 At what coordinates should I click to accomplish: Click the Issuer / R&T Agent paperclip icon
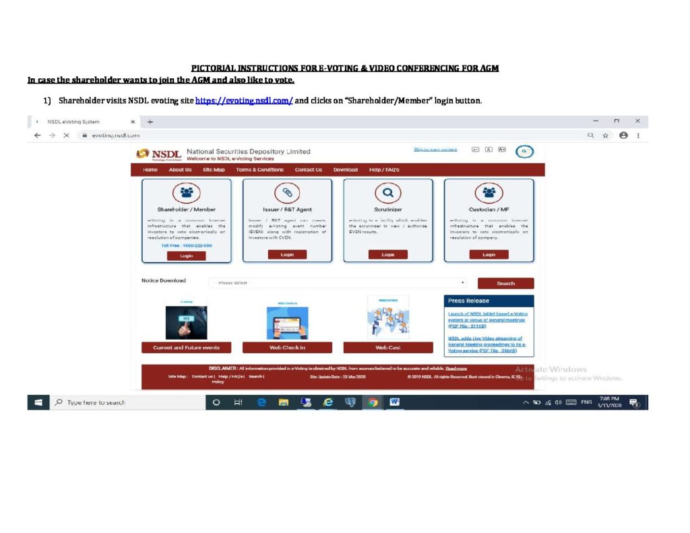pyautogui.click(x=287, y=192)
